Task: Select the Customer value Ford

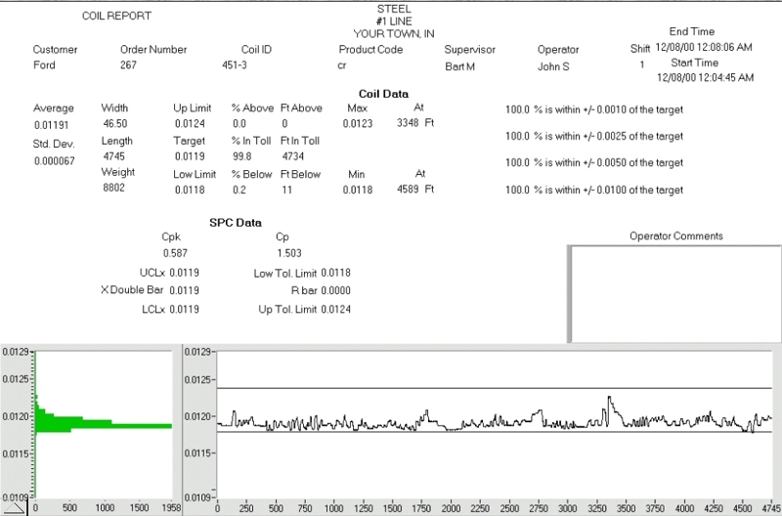Action: coord(45,65)
